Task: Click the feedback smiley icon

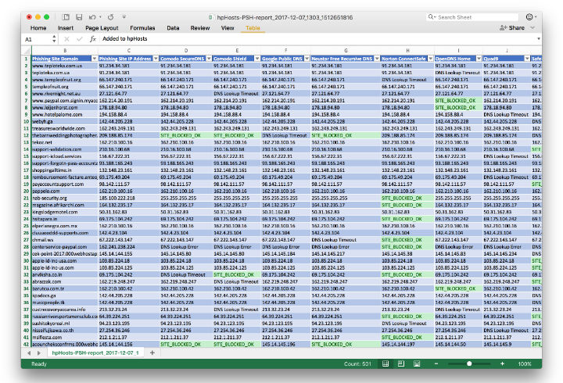Action: (x=529, y=17)
